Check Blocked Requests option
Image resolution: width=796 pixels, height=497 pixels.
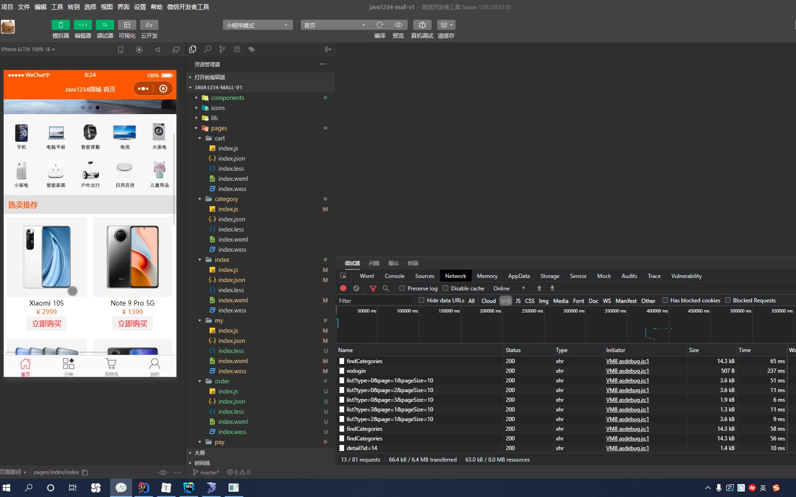[728, 300]
